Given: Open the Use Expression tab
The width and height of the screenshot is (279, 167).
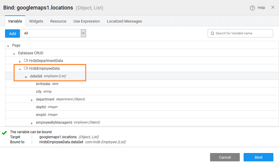Looking at the screenshot, I should point(86,21).
